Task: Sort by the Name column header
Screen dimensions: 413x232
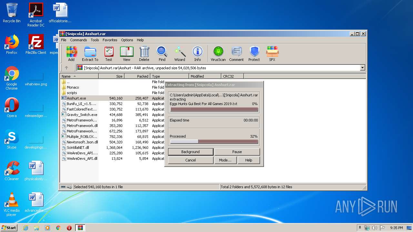Action: coord(79,76)
